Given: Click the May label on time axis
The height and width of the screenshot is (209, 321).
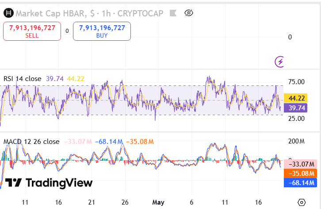Looking at the screenshot, I should (158, 202).
